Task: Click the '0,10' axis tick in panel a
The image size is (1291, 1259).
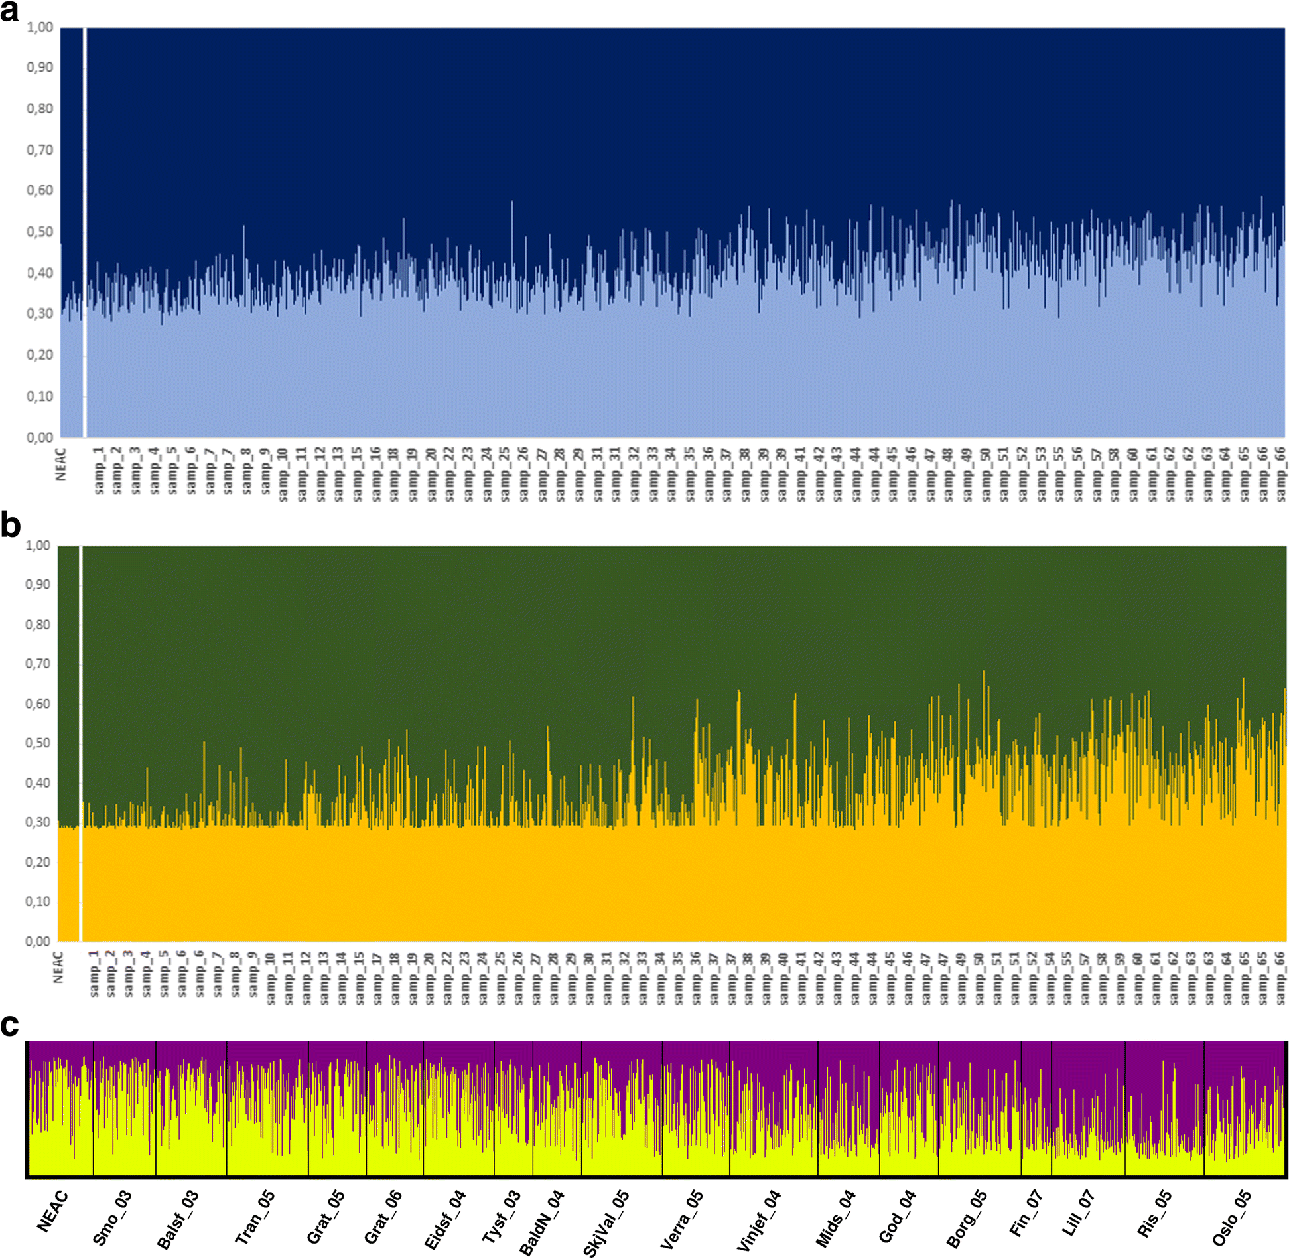Action: [39, 396]
